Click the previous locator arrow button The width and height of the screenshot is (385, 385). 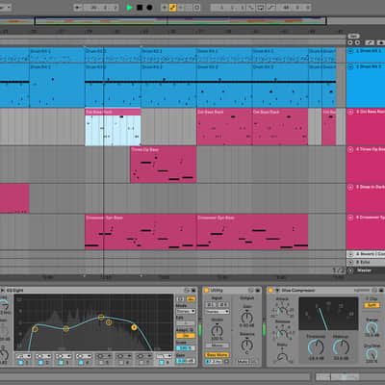(x=350, y=42)
